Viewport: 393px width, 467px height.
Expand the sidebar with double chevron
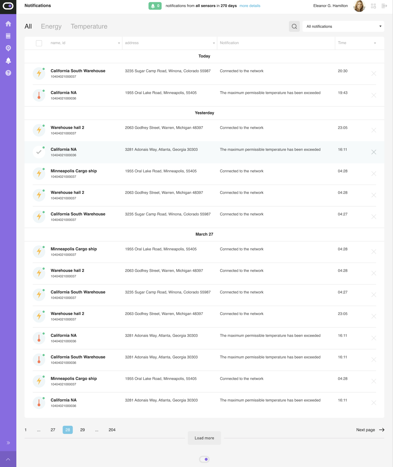pos(8,443)
